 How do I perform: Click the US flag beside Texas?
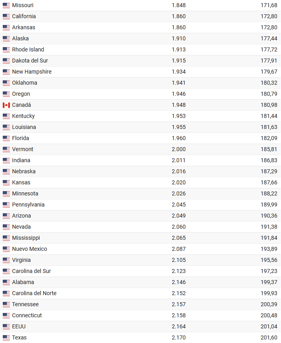(6, 338)
